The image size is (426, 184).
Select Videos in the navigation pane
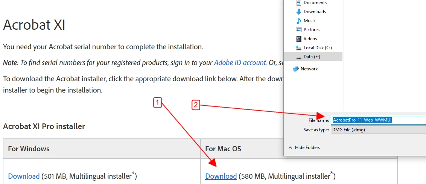coord(310,39)
